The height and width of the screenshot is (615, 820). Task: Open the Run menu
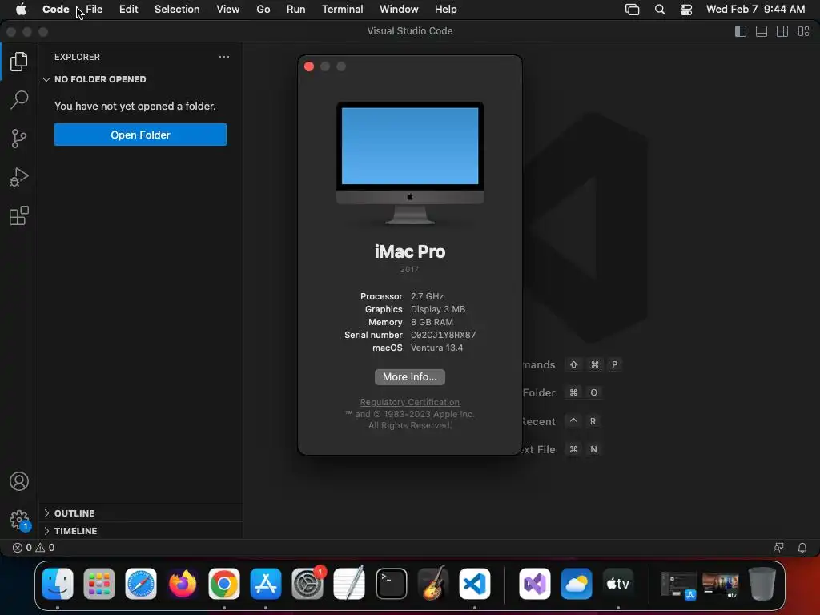pyautogui.click(x=296, y=10)
